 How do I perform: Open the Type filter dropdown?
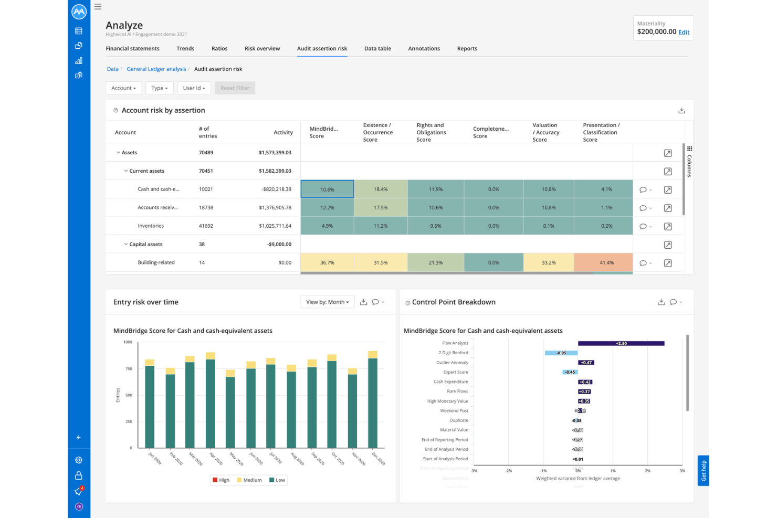pos(160,88)
